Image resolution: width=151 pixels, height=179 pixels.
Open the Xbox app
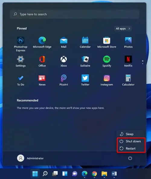[64, 61]
